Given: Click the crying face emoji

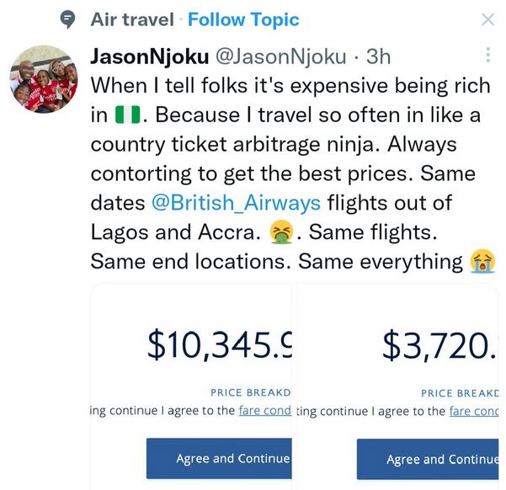Looking at the screenshot, I should tap(481, 262).
